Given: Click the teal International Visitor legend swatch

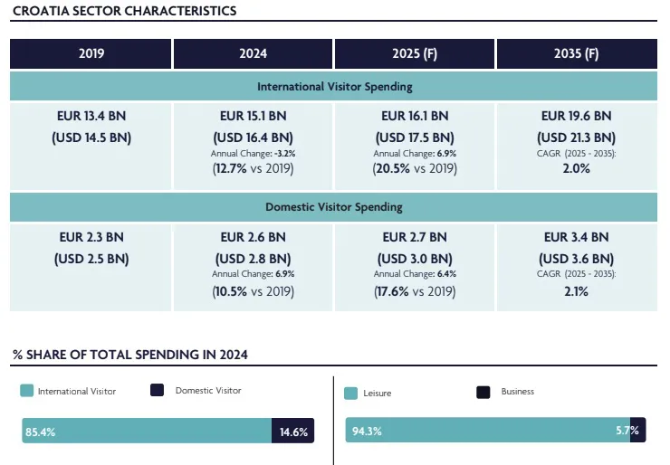Looking at the screenshot, I should tap(26, 390).
